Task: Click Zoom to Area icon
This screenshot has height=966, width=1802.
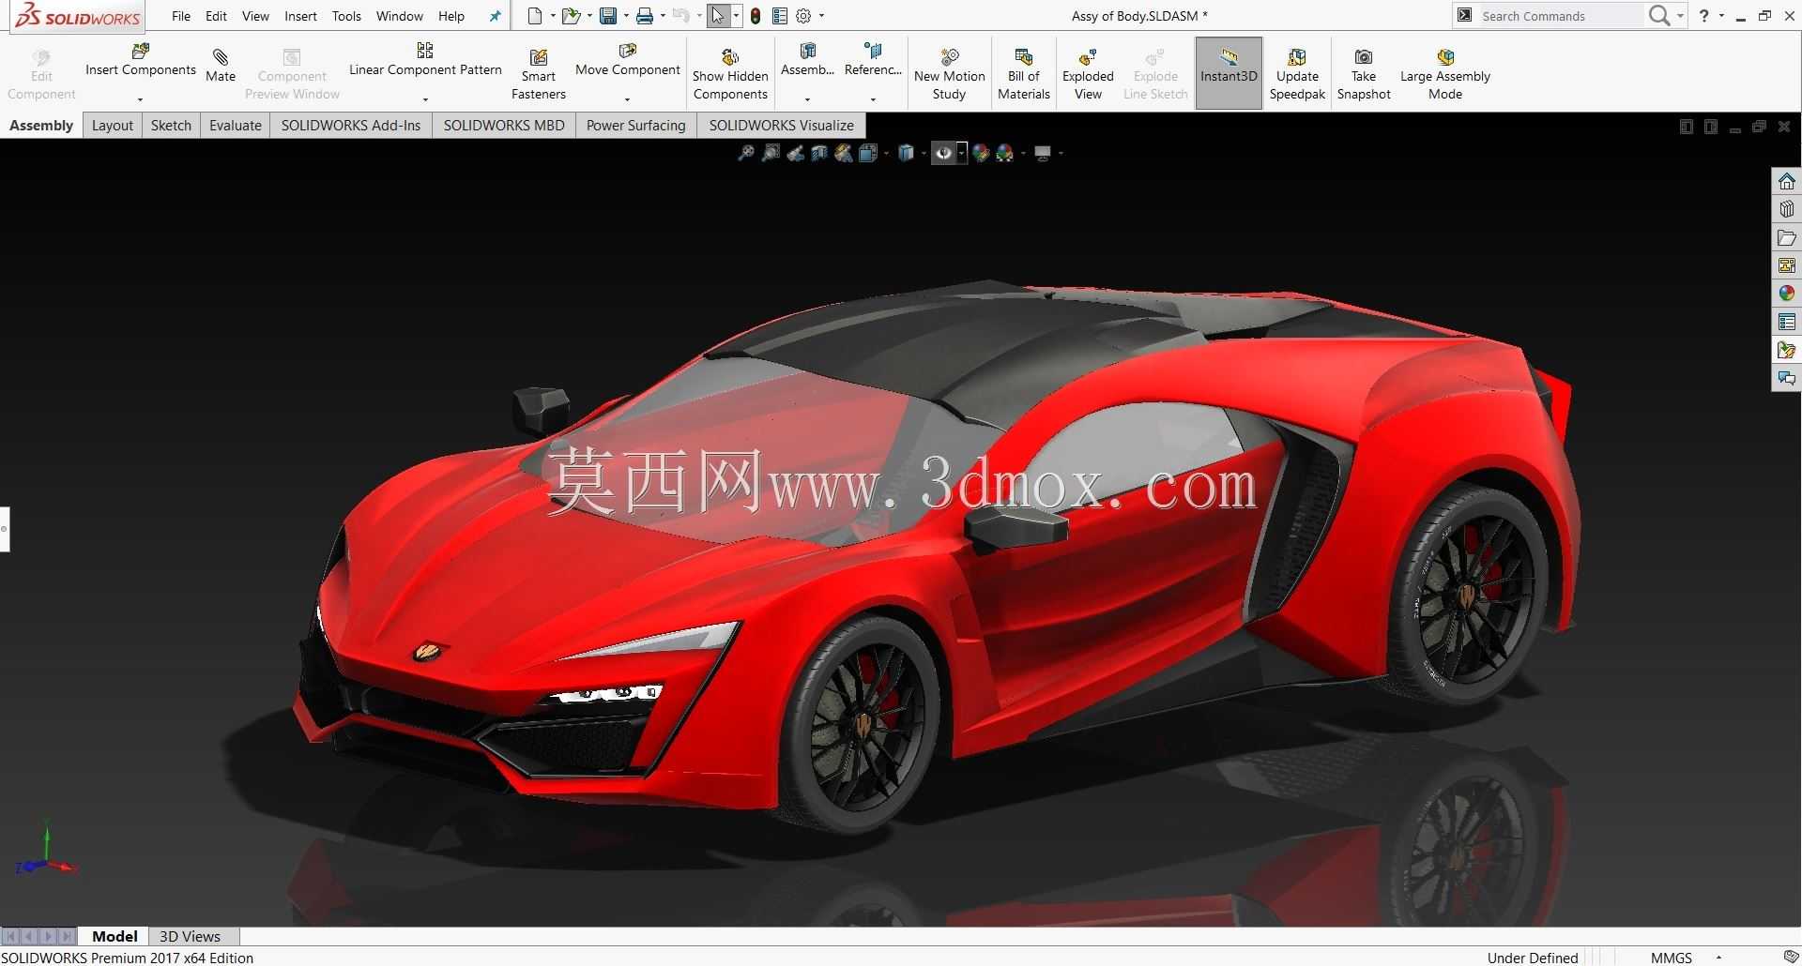Action: tap(771, 153)
